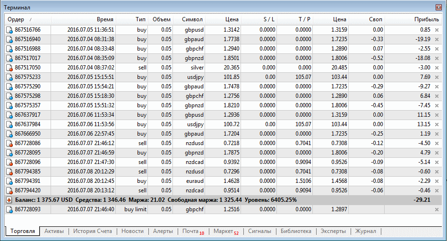Viewport: 447px width, 241px height.
Task: Click the balance row status icon
Action: pos(9,200)
